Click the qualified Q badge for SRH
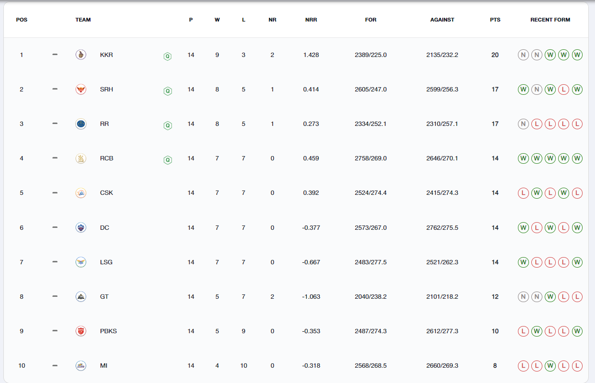 tap(168, 91)
